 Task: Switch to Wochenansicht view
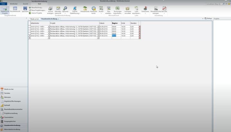tap(15, 10)
